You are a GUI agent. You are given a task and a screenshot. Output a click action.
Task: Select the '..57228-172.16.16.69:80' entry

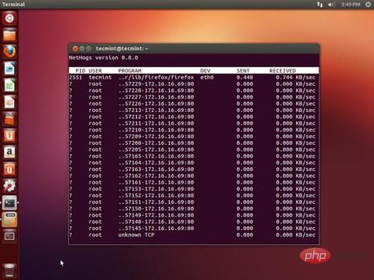pos(156,90)
